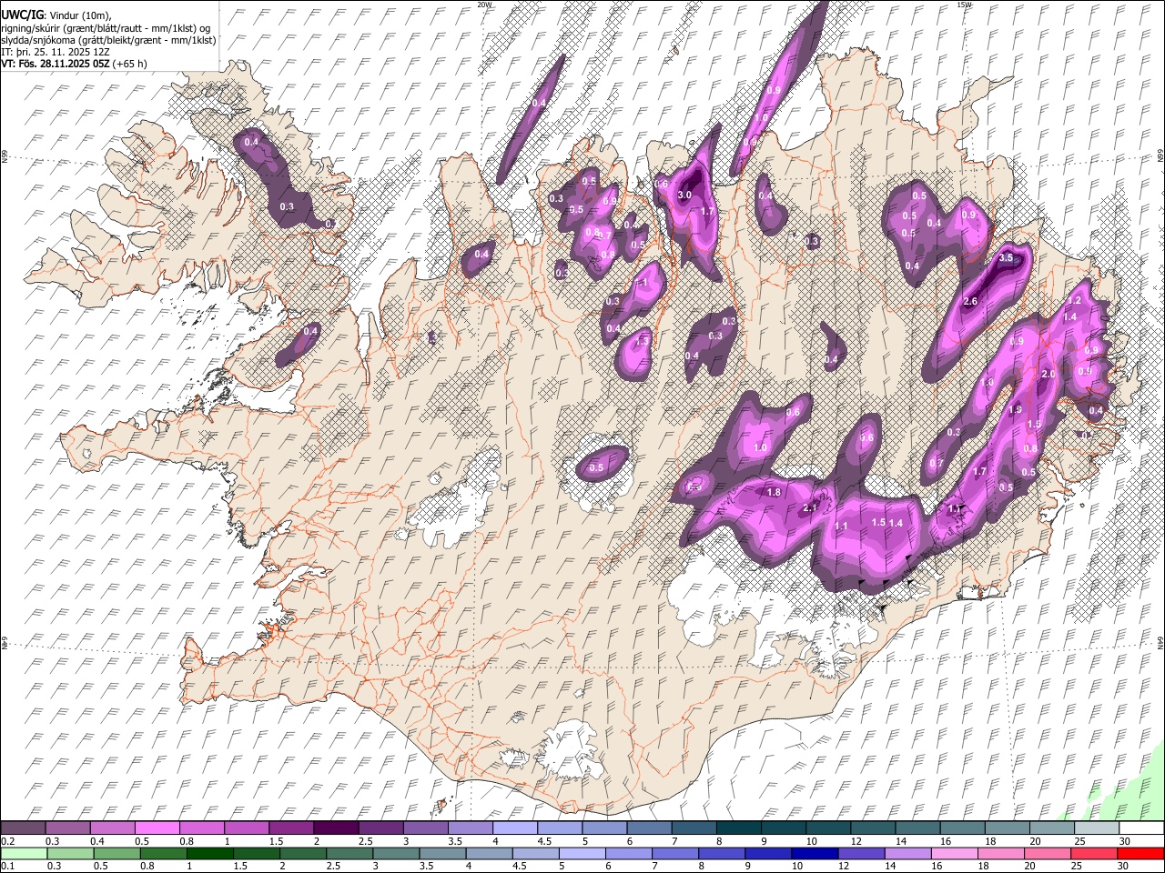Pick the 16 light pink rain scale swatch
This screenshot has width=1165, height=873.
[x=954, y=853]
